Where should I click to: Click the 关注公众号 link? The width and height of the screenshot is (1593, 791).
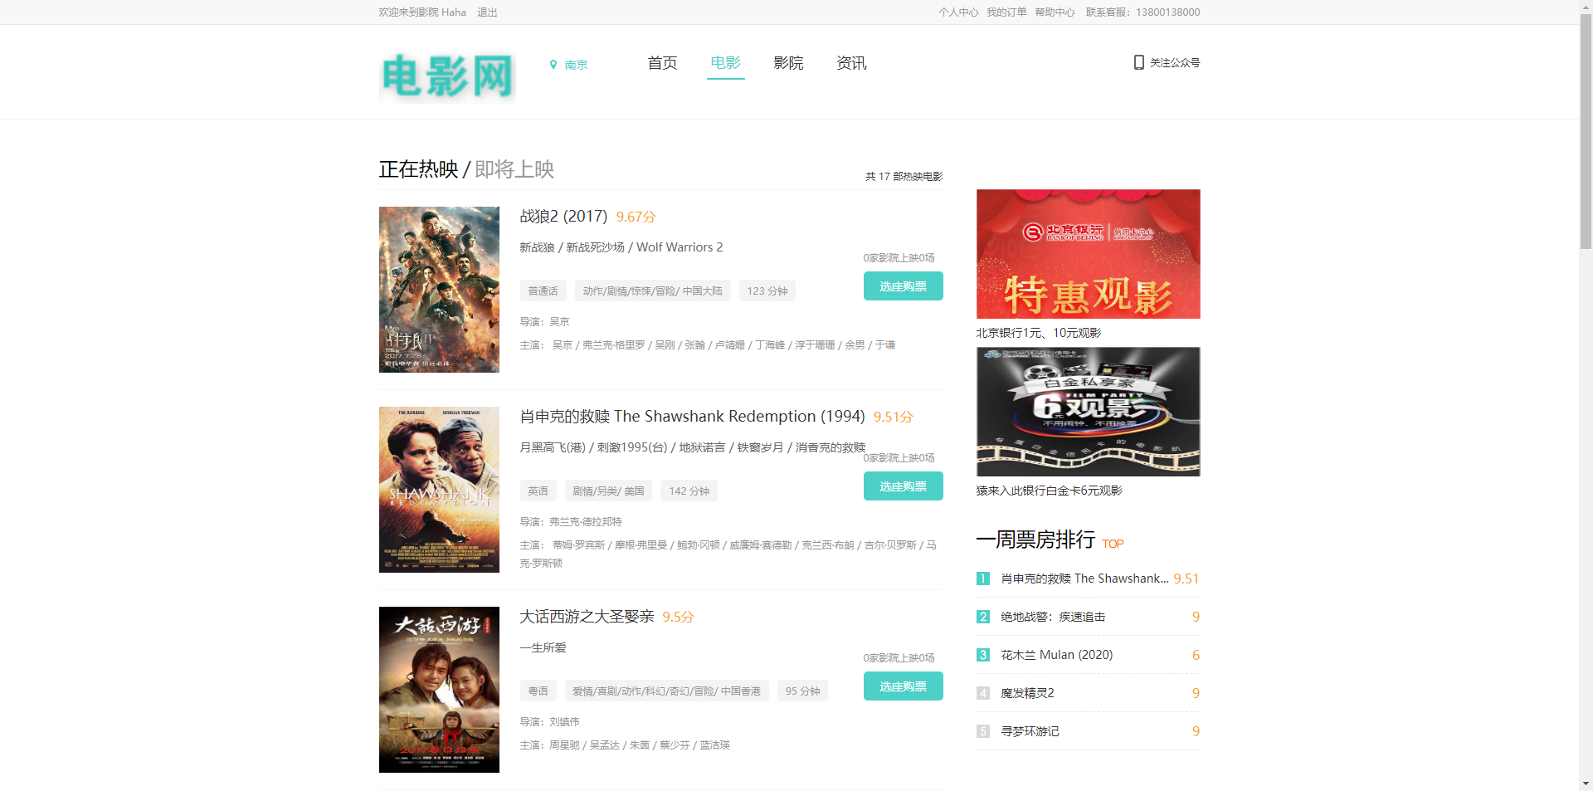[x=1174, y=63]
